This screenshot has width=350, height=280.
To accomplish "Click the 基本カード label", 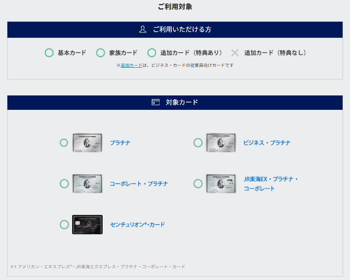I will tap(72, 53).
